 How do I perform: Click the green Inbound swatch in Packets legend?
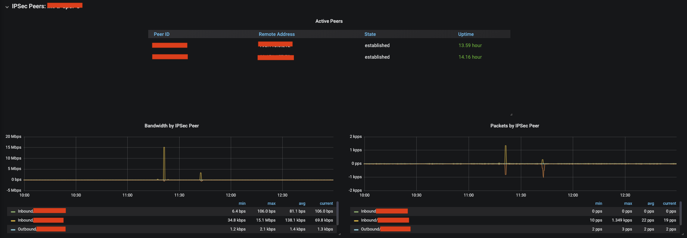356,211
